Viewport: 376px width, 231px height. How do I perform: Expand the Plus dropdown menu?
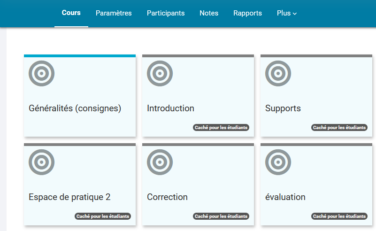point(287,13)
